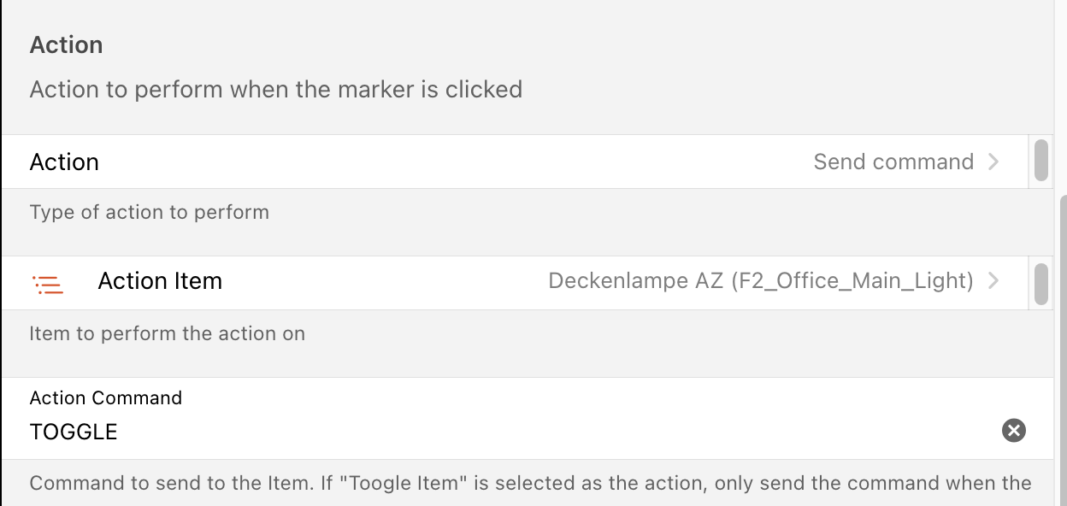Viewport: 1067px width, 506px height.
Task: Select the "Action" row label
Action: tap(64, 162)
